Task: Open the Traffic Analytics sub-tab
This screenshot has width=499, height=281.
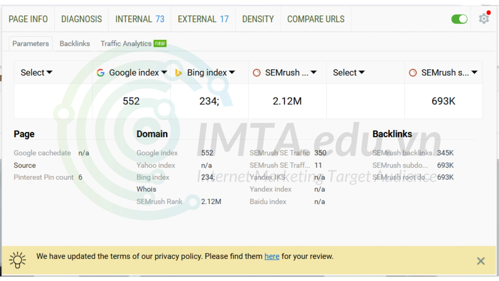Action: [126, 43]
